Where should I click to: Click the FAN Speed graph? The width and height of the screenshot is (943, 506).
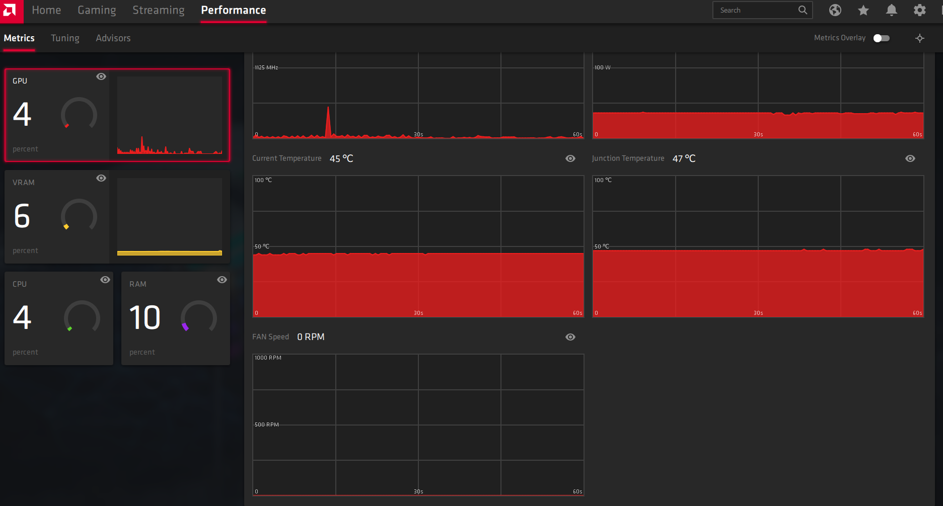point(418,425)
